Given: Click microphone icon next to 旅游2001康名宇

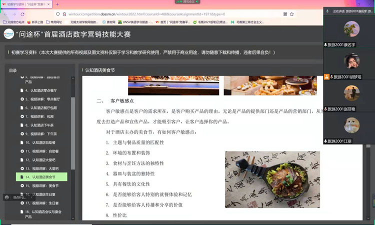Looking at the screenshot, I should 325,44.
